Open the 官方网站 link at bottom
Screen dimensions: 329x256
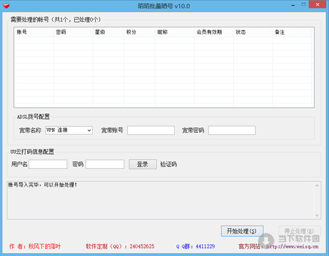pos(293,247)
